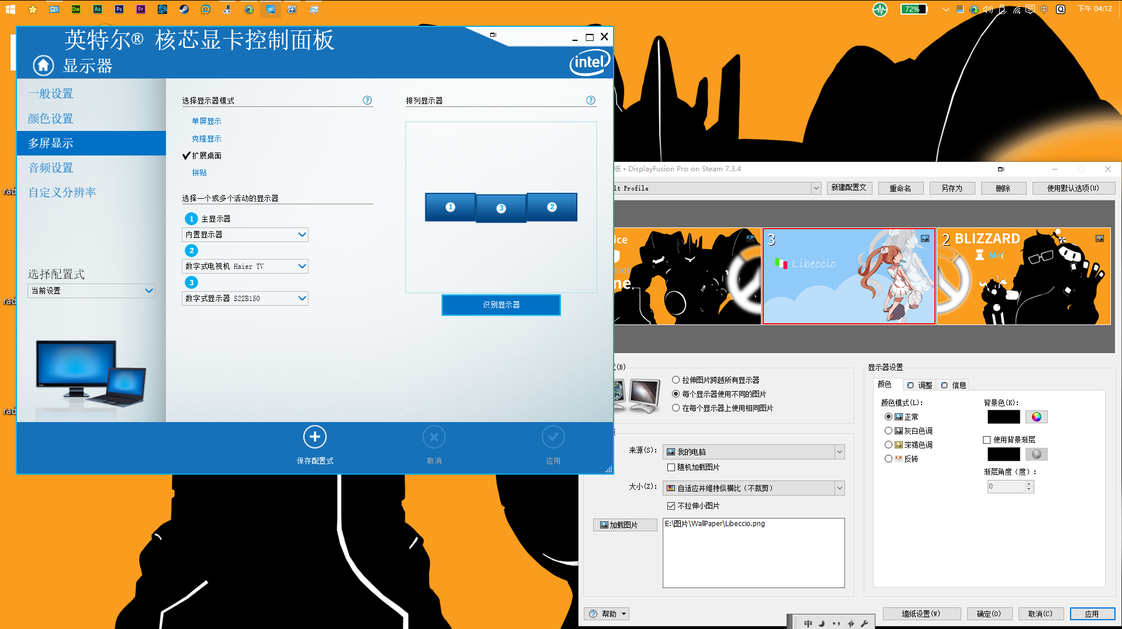
Task: Select grayscale color mode radio
Action: pos(888,431)
